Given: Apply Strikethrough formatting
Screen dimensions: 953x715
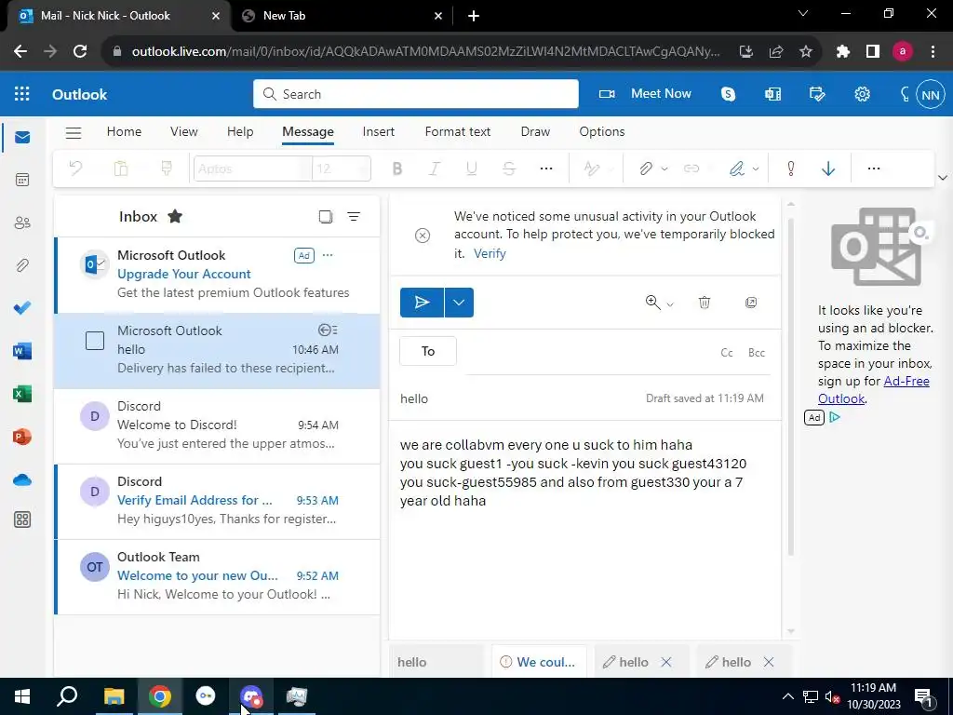Looking at the screenshot, I should tap(509, 169).
